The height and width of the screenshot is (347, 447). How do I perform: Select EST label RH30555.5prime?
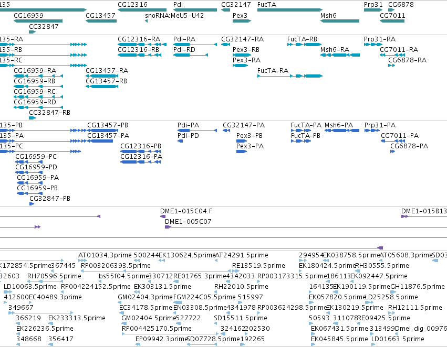point(382,266)
